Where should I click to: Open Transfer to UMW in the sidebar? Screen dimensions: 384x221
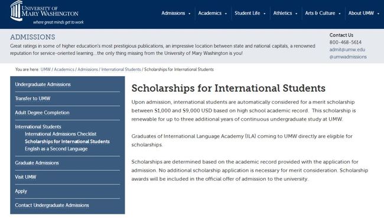pyautogui.click(x=32, y=99)
